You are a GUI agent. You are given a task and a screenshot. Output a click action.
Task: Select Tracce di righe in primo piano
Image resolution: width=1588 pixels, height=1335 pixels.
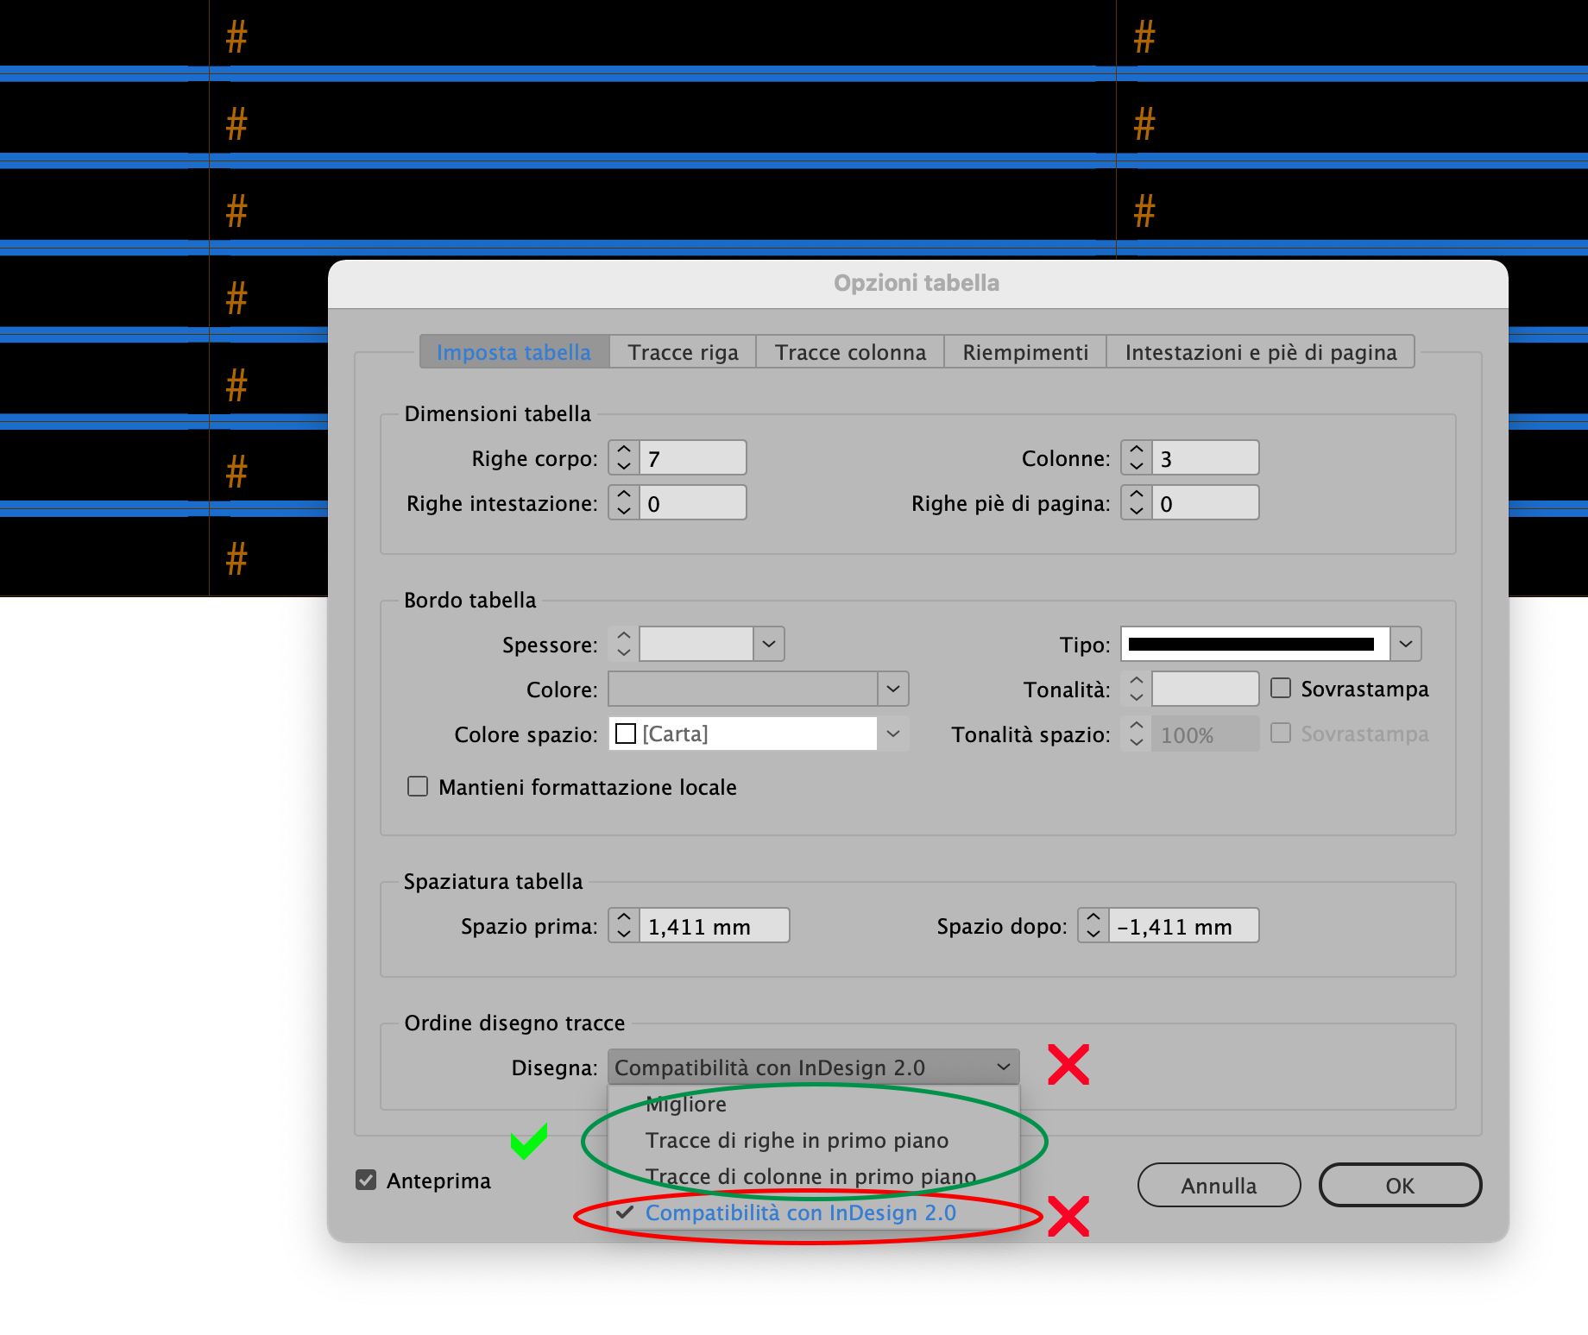pyautogui.click(x=797, y=1140)
